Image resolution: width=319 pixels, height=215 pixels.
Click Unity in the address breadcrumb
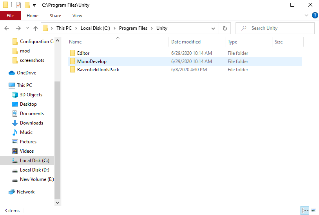coord(162,28)
